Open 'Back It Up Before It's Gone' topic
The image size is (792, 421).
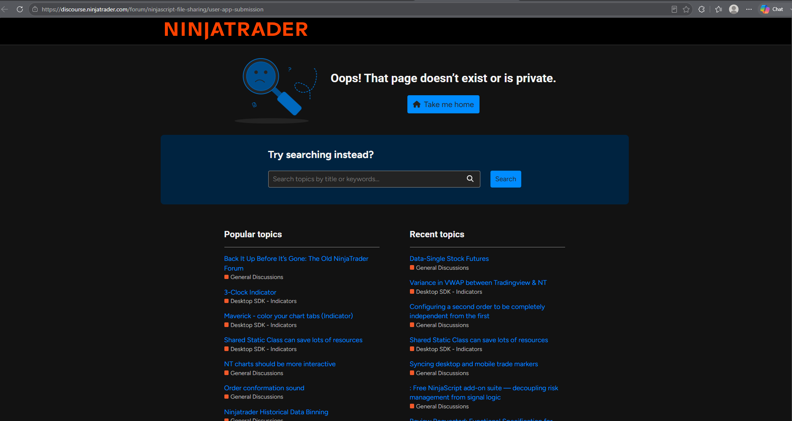tap(296, 263)
